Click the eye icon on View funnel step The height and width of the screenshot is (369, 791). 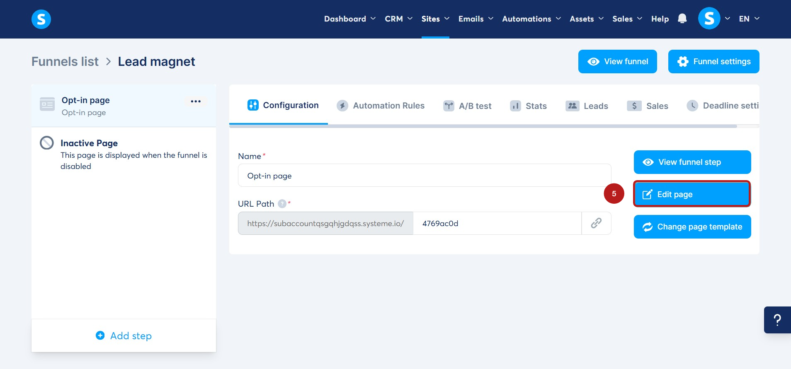coord(648,162)
